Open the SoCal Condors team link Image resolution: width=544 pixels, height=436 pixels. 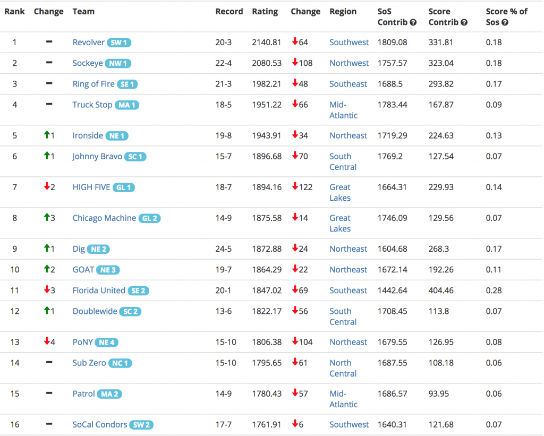[100, 425]
